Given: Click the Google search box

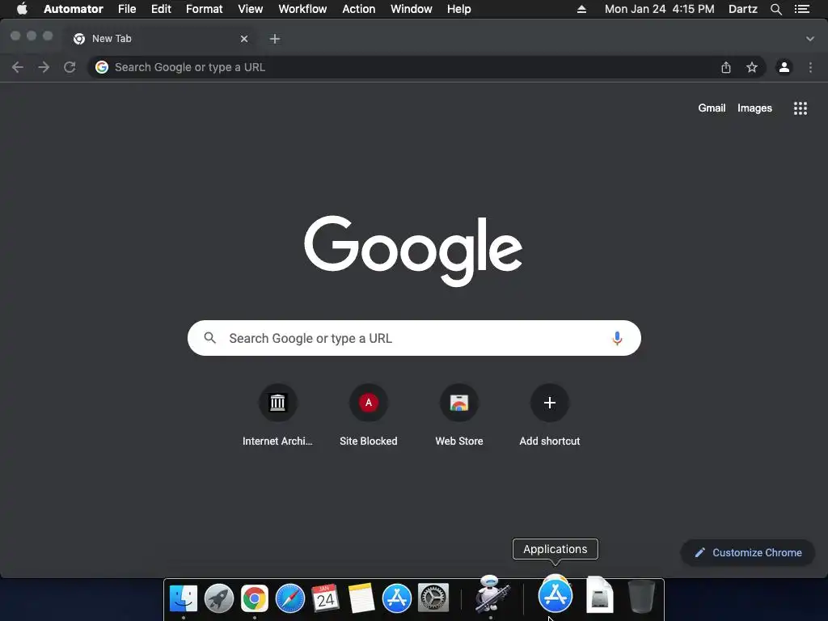Looking at the screenshot, I should pos(414,338).
